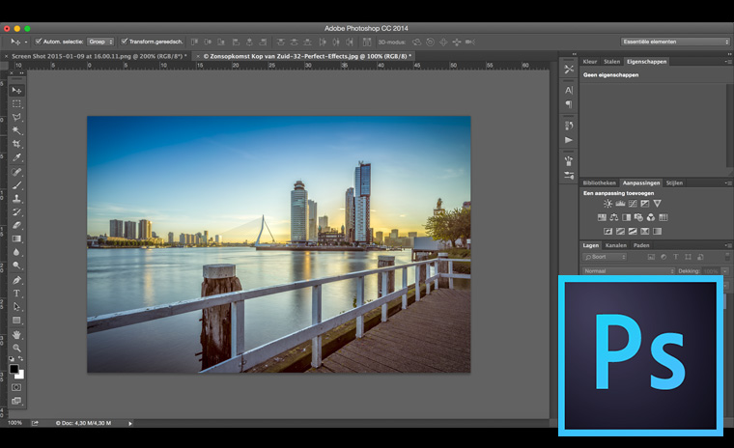
Task: Add a Color Balance adjustment
Action: pyautogui.click(x=613, y=217)
